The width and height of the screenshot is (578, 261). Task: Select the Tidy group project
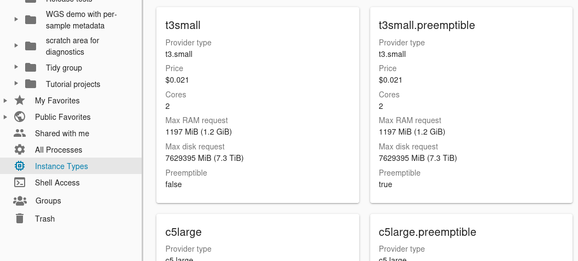(63, 68)
